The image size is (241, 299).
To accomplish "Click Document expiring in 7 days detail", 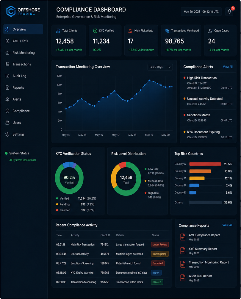I will tap(132, 273).
